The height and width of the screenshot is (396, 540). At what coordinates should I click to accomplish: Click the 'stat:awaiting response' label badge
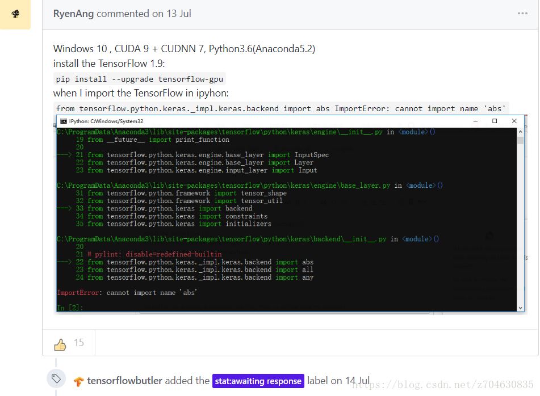258,381
